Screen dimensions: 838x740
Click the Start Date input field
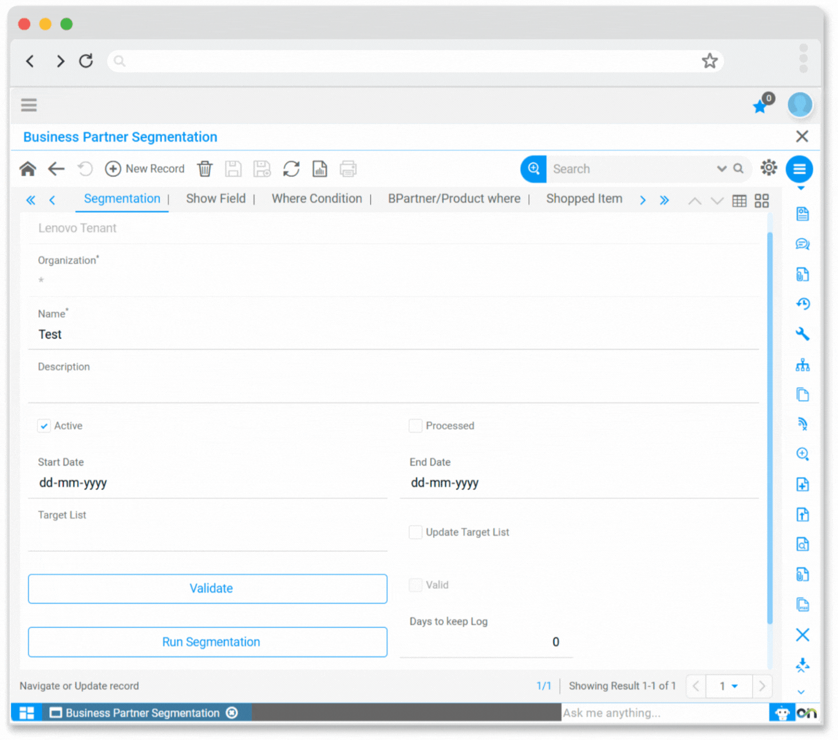click(207, 483)
